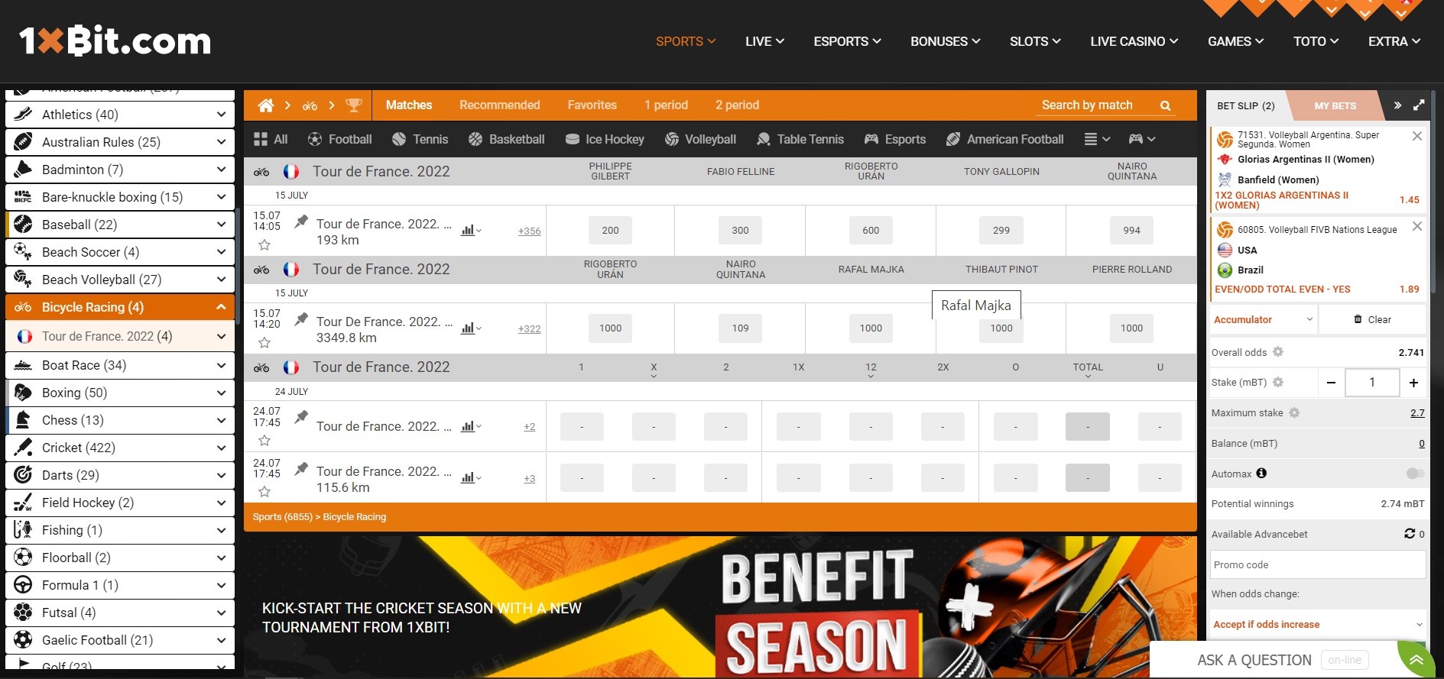Select odds 200 for Philippe Gilbert
The height and width of the screenshot is (679, 1444).
pos(610,230)
